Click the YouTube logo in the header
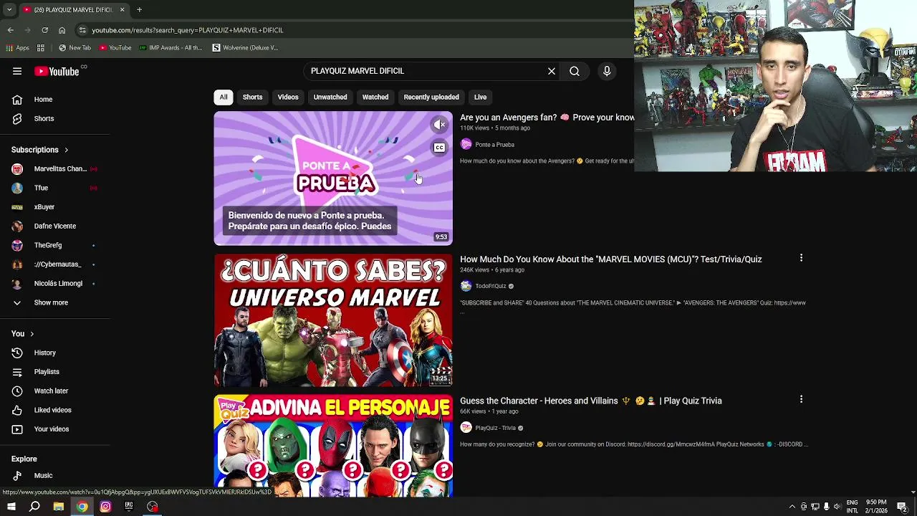This screenshot has width=917, height=516. click(x=57, y=71)
